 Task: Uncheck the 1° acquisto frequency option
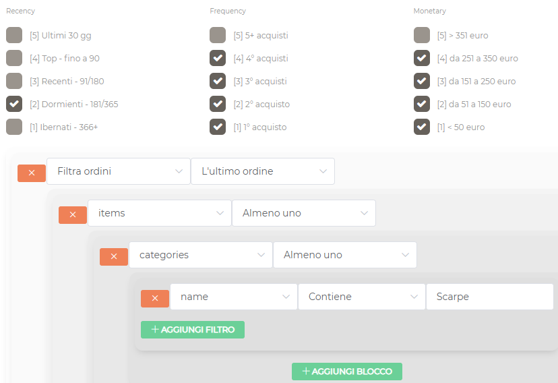[x=218, y=127]
